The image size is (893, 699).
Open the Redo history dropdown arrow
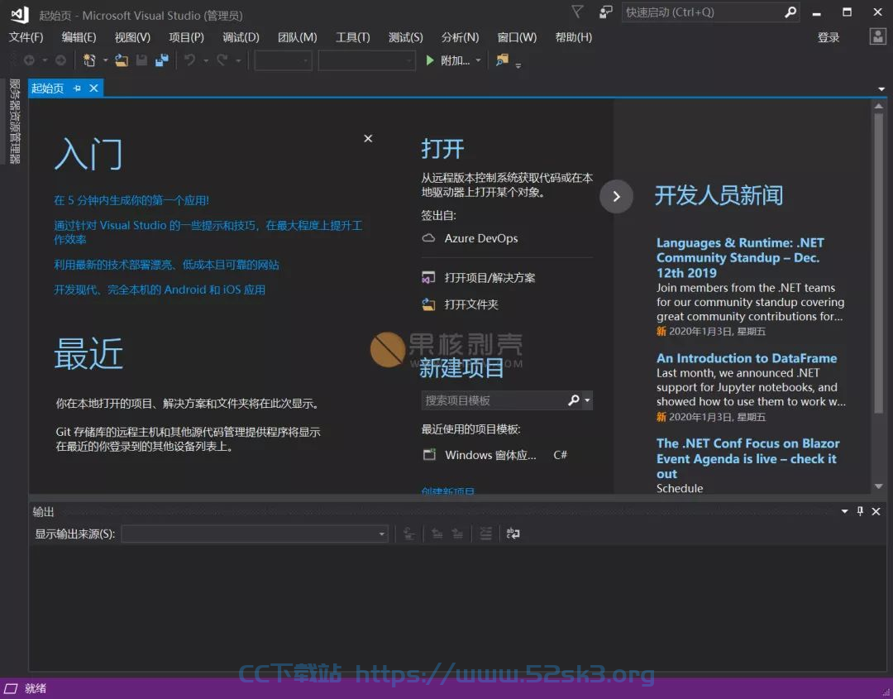pyautogui.click(x=238, y=60)
